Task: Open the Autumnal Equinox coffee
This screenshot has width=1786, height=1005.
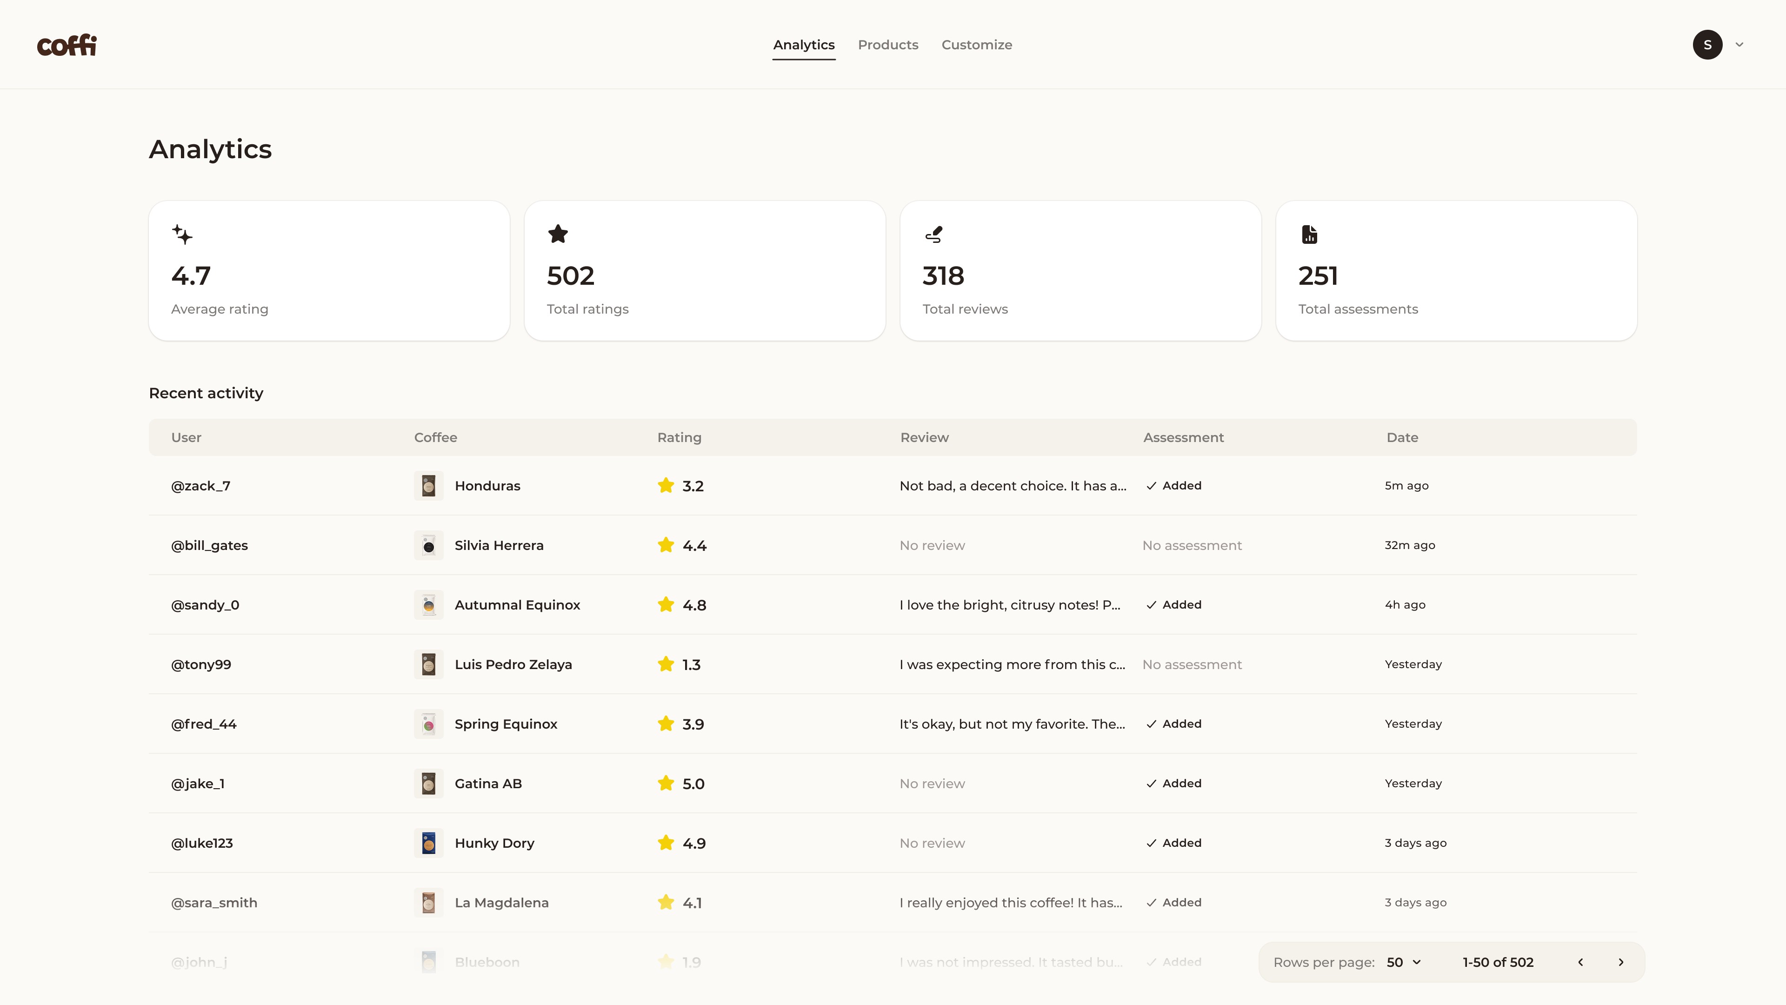Action: click(x=517, y=605)
